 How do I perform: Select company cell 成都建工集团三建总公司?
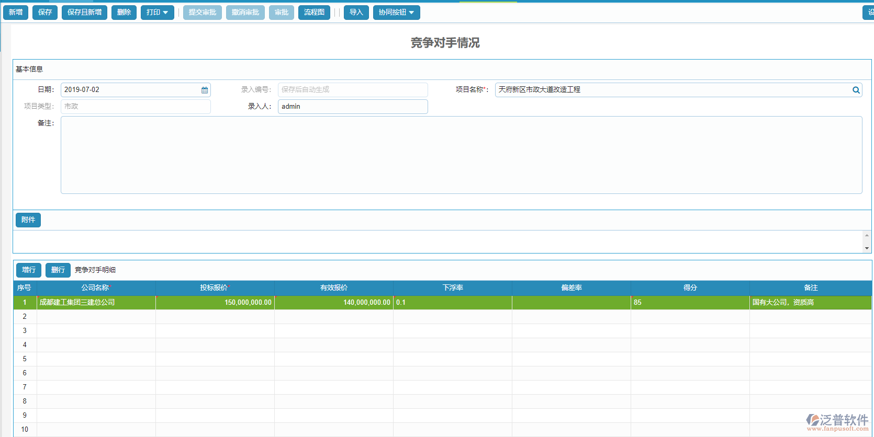pos(96,303)
